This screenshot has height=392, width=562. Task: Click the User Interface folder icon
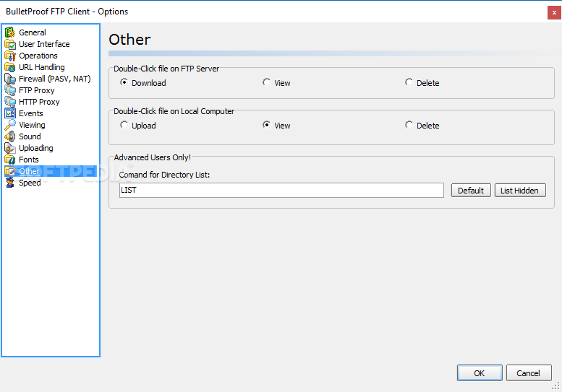[10, 44]
